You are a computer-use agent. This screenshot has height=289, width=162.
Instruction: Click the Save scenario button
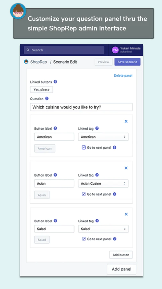click(127, 62)
